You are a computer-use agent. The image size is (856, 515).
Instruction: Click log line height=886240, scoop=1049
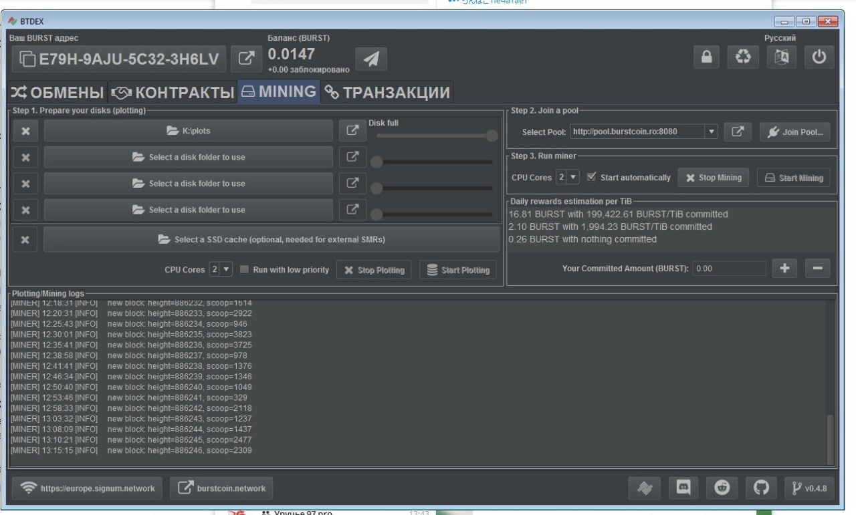point(131,387)
